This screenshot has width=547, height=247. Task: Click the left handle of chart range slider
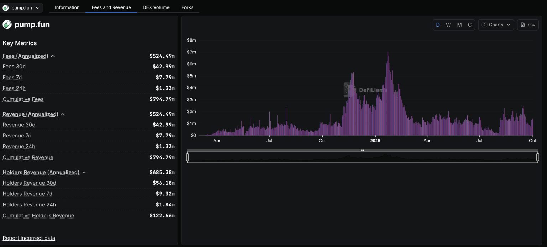(x=188, y=157)
